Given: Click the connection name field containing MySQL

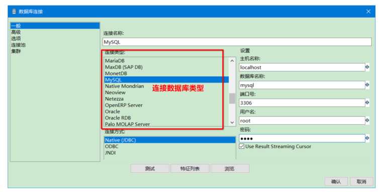Looking at the screenshot, I should point(237,42).
